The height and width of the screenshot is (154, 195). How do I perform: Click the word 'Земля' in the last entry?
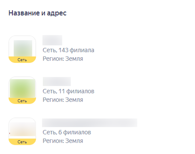tap(74, 141)
